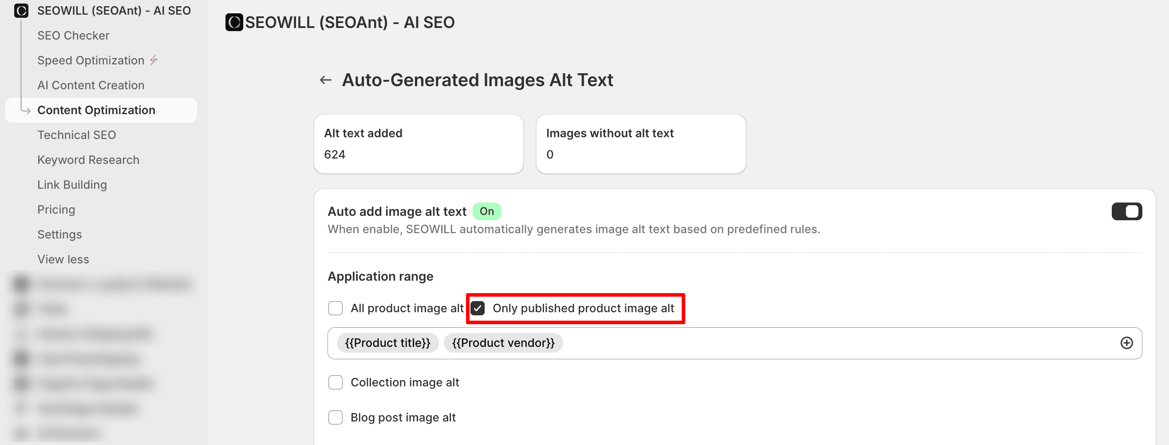
Task: Select the {{Product vendor}} tag
Action: point(503,343)
